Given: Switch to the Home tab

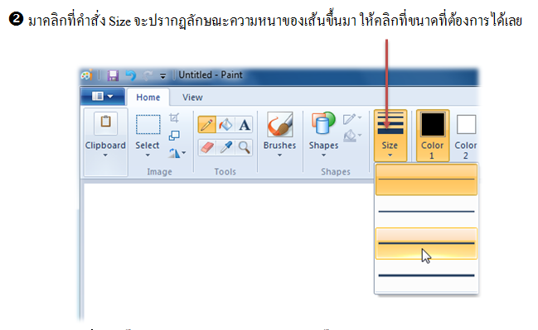Looking at the screenshot, I should pos(148,98).
